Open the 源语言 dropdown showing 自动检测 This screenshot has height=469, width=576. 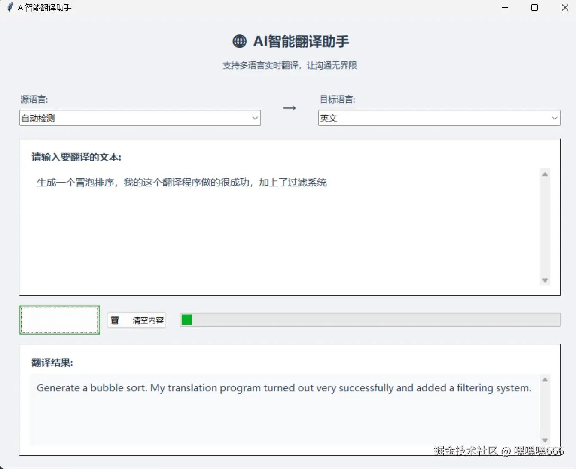140,118
